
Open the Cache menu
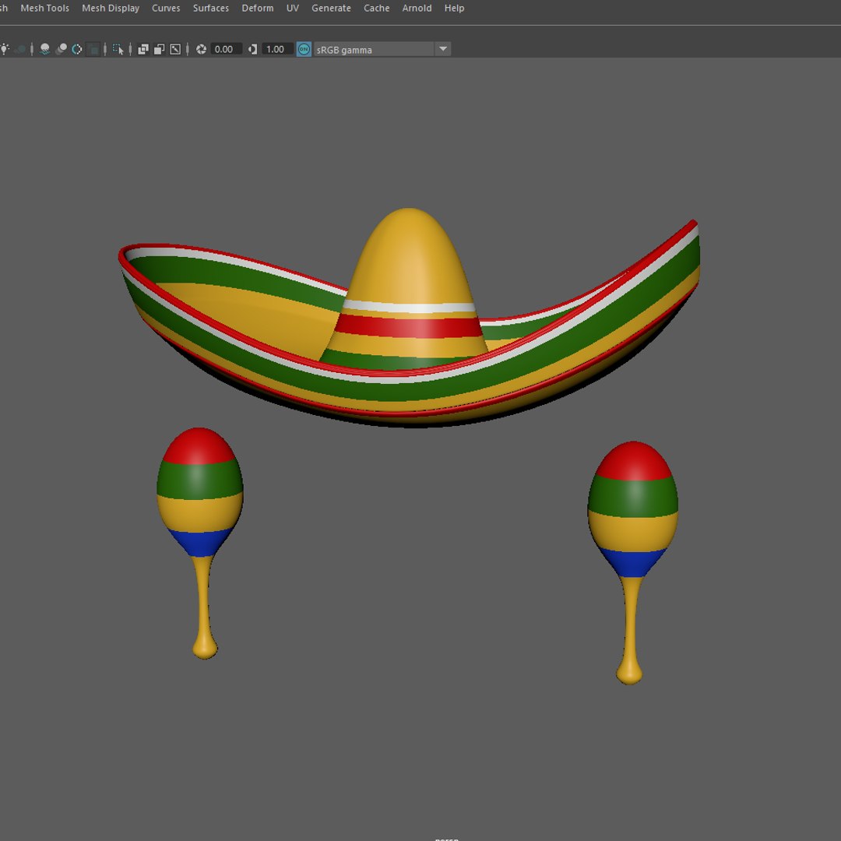tap(377, 8)
